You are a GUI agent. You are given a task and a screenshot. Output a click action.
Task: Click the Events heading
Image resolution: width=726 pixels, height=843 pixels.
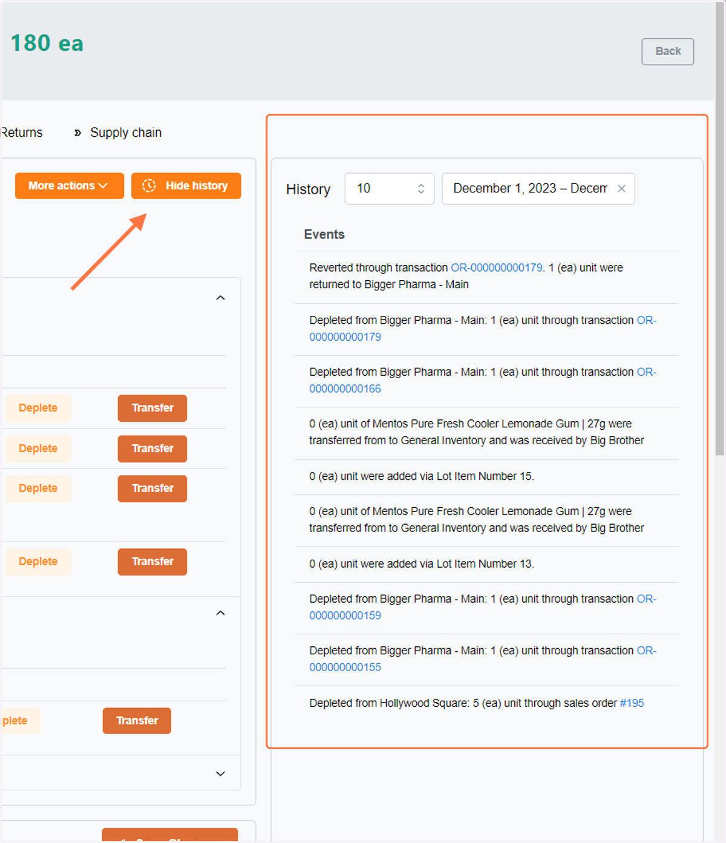(x=324, y=235)
